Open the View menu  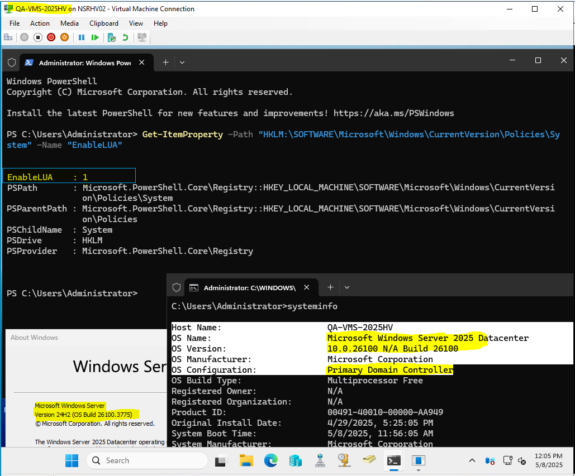click(x=136, y=23)
